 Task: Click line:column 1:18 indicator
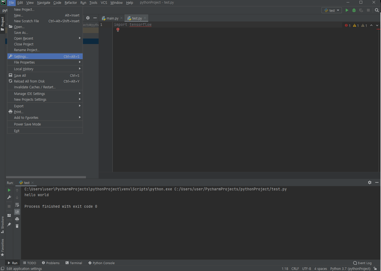285,269
